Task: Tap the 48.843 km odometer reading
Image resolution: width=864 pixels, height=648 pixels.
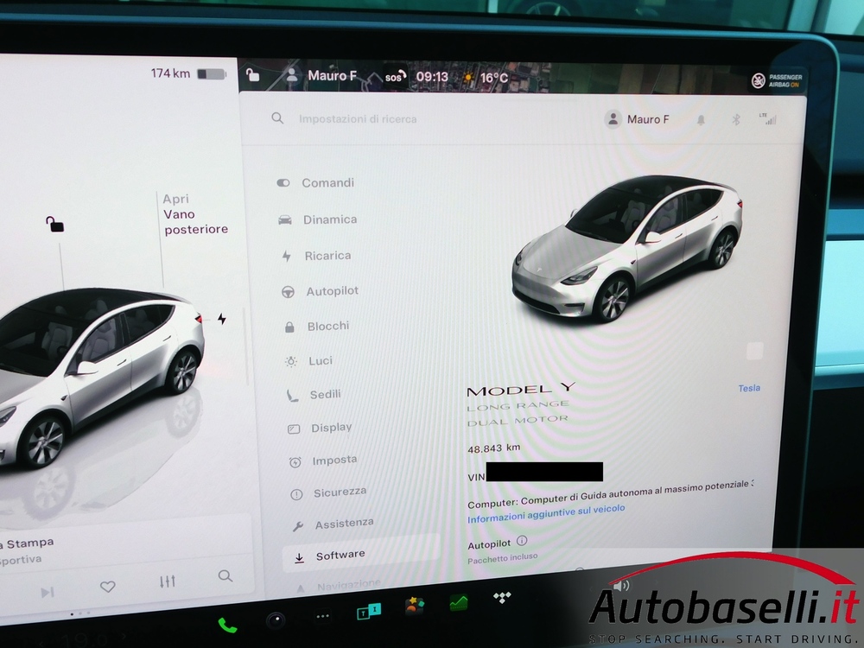Action: (493, 448)
